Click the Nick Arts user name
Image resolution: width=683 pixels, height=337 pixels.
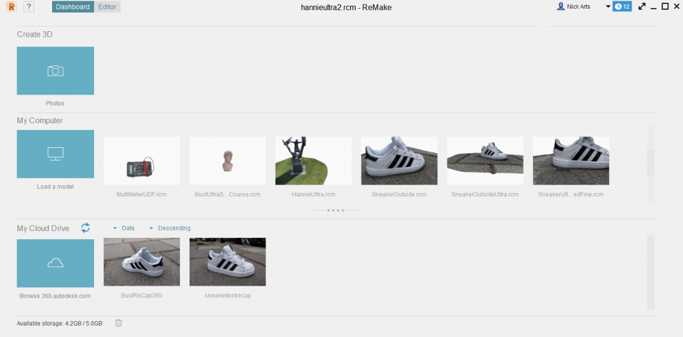click(x=578, y=7)
